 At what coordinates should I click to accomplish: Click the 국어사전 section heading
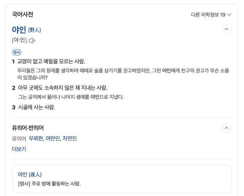[23, 15]
